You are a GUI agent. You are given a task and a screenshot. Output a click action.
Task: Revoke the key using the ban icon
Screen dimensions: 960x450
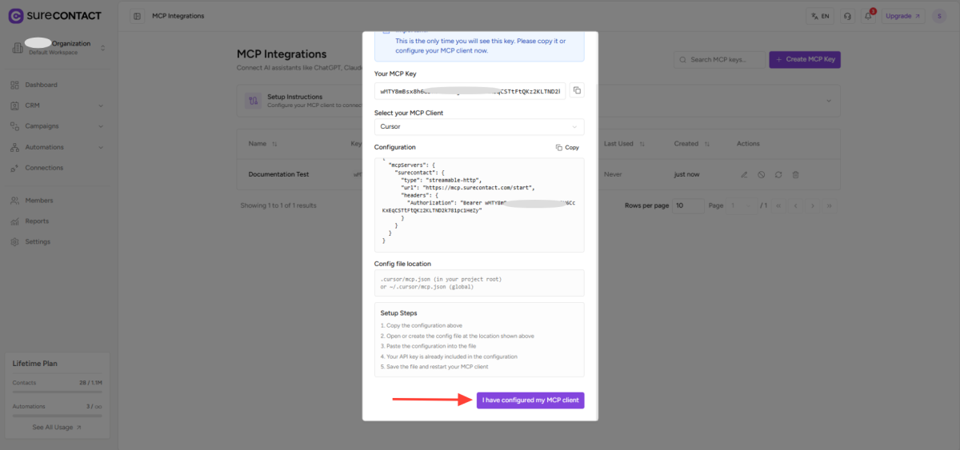tap(761, 174)
